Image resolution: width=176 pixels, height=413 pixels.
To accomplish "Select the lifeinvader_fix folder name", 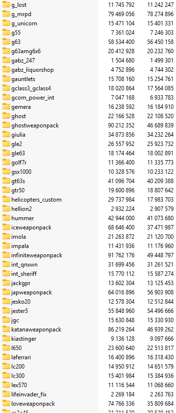I will pyautogui.click(x=29, y=394).
